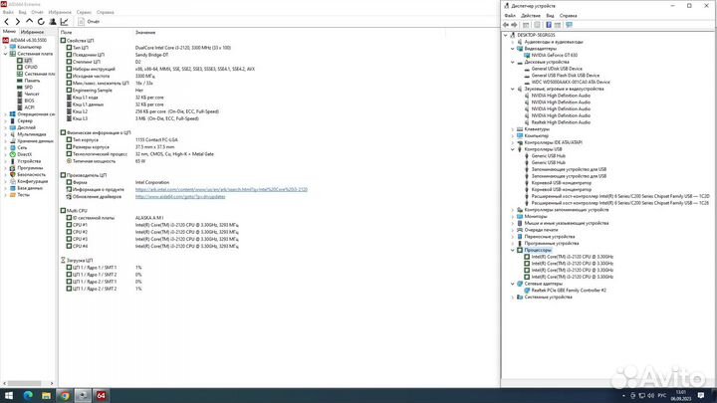The height and width of the screenshot is (403, 717).
Task: Click the person-shaped icon in AIDA64 toolbar
Action: [53, 22]
